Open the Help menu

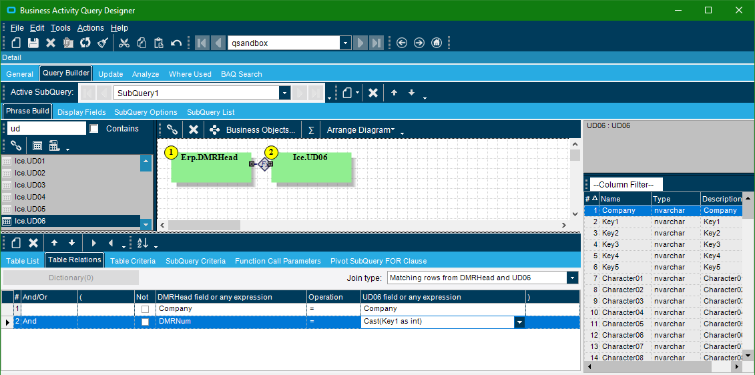click(119, 28)
